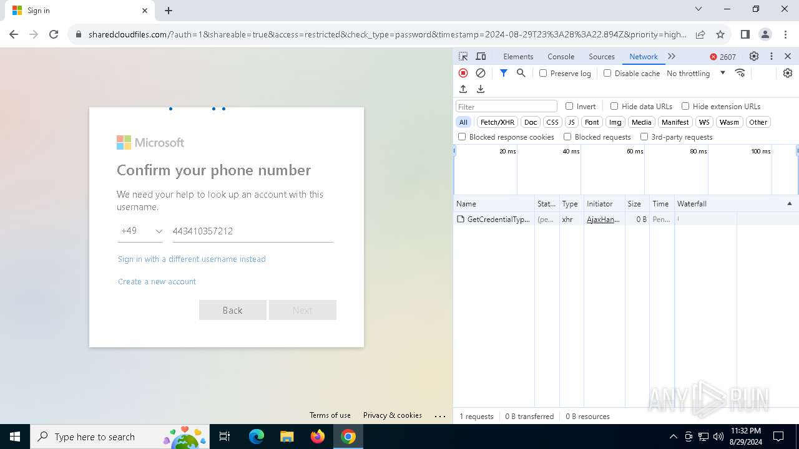Screen dimensions: 799x449
Task: Select the GetCredentialType request row
Action: [x=626, y=220]
